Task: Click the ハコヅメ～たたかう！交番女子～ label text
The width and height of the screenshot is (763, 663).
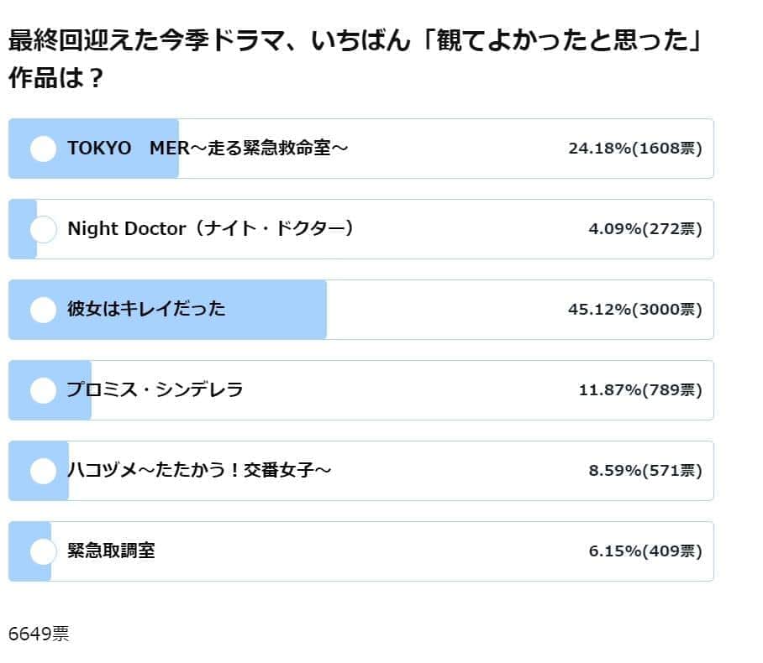Action: (x=199, y=471)
